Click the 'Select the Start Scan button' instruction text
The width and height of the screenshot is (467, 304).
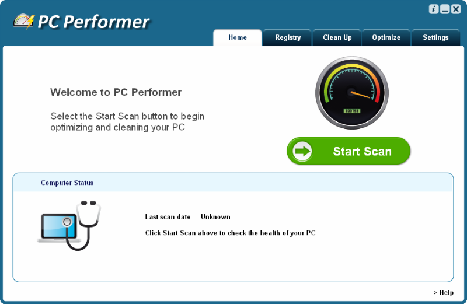(x=127, y=121)
